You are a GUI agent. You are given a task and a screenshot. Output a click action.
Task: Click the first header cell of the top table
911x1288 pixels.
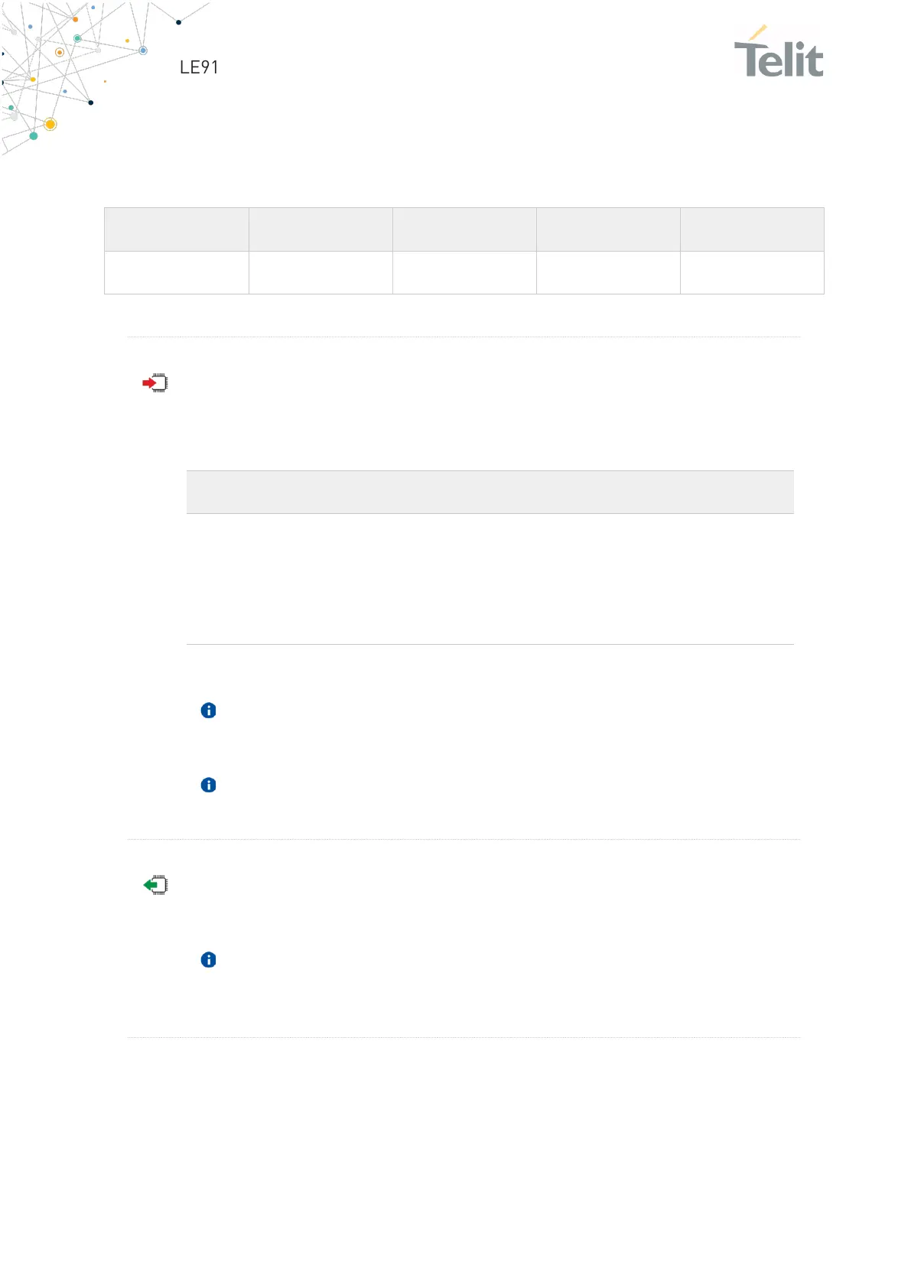click(x=177, y=229)
